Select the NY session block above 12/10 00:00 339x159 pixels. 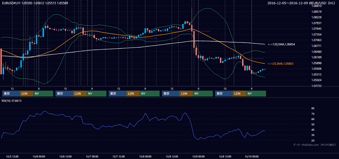[256, 94]
